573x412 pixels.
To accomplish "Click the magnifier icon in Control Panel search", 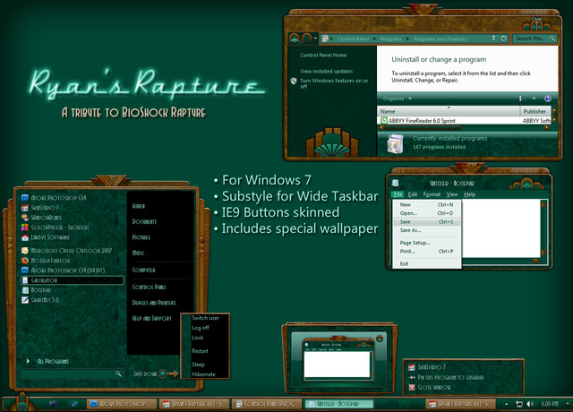I will pyautogui.click(x=552, y=39).
